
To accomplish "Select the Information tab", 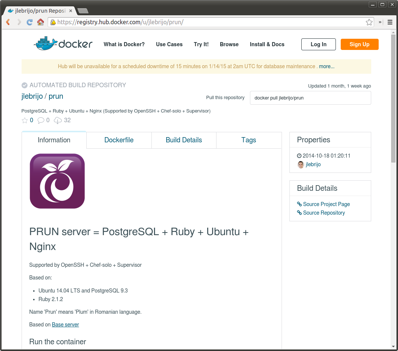I will click(x=54, y=140).
